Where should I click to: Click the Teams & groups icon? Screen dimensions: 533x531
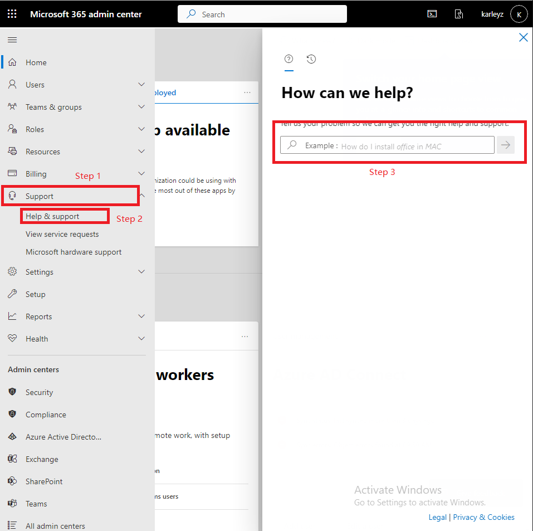(x=12, y=107)
